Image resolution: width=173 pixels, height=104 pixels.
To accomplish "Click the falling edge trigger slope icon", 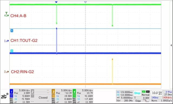I will point(146,101).
